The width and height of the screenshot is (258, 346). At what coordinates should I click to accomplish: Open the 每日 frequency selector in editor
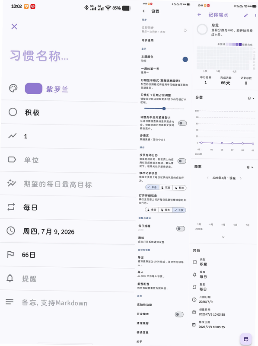point(68,208)
